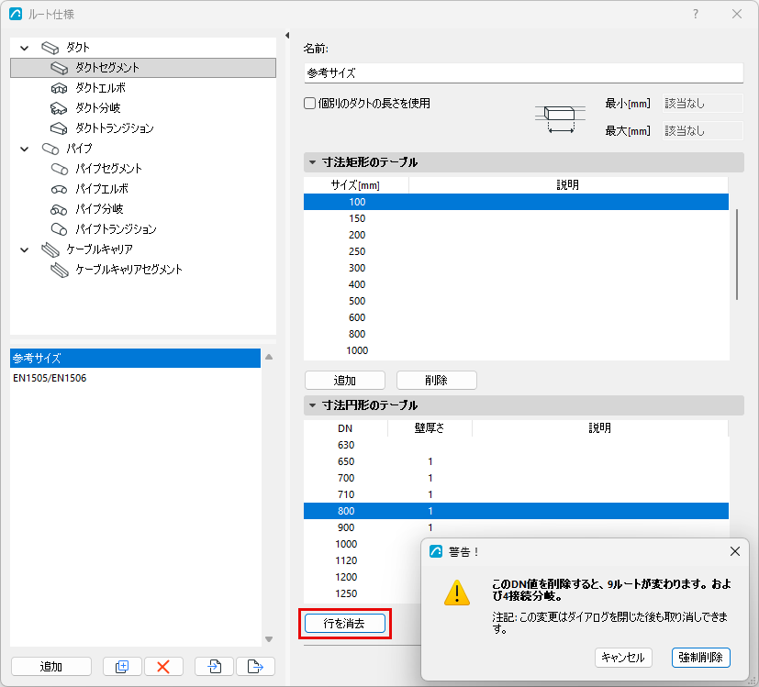Click キャンセル in the warning dialog
Screen dimensions: 759x687
click(x=623, y=658)
